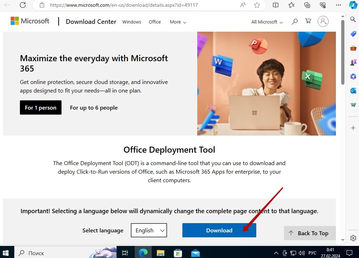Click the blue Download button

[219, 230]
